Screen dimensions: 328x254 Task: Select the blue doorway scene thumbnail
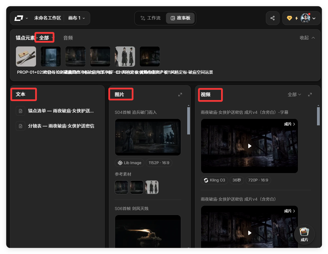(x=51, y=56)
